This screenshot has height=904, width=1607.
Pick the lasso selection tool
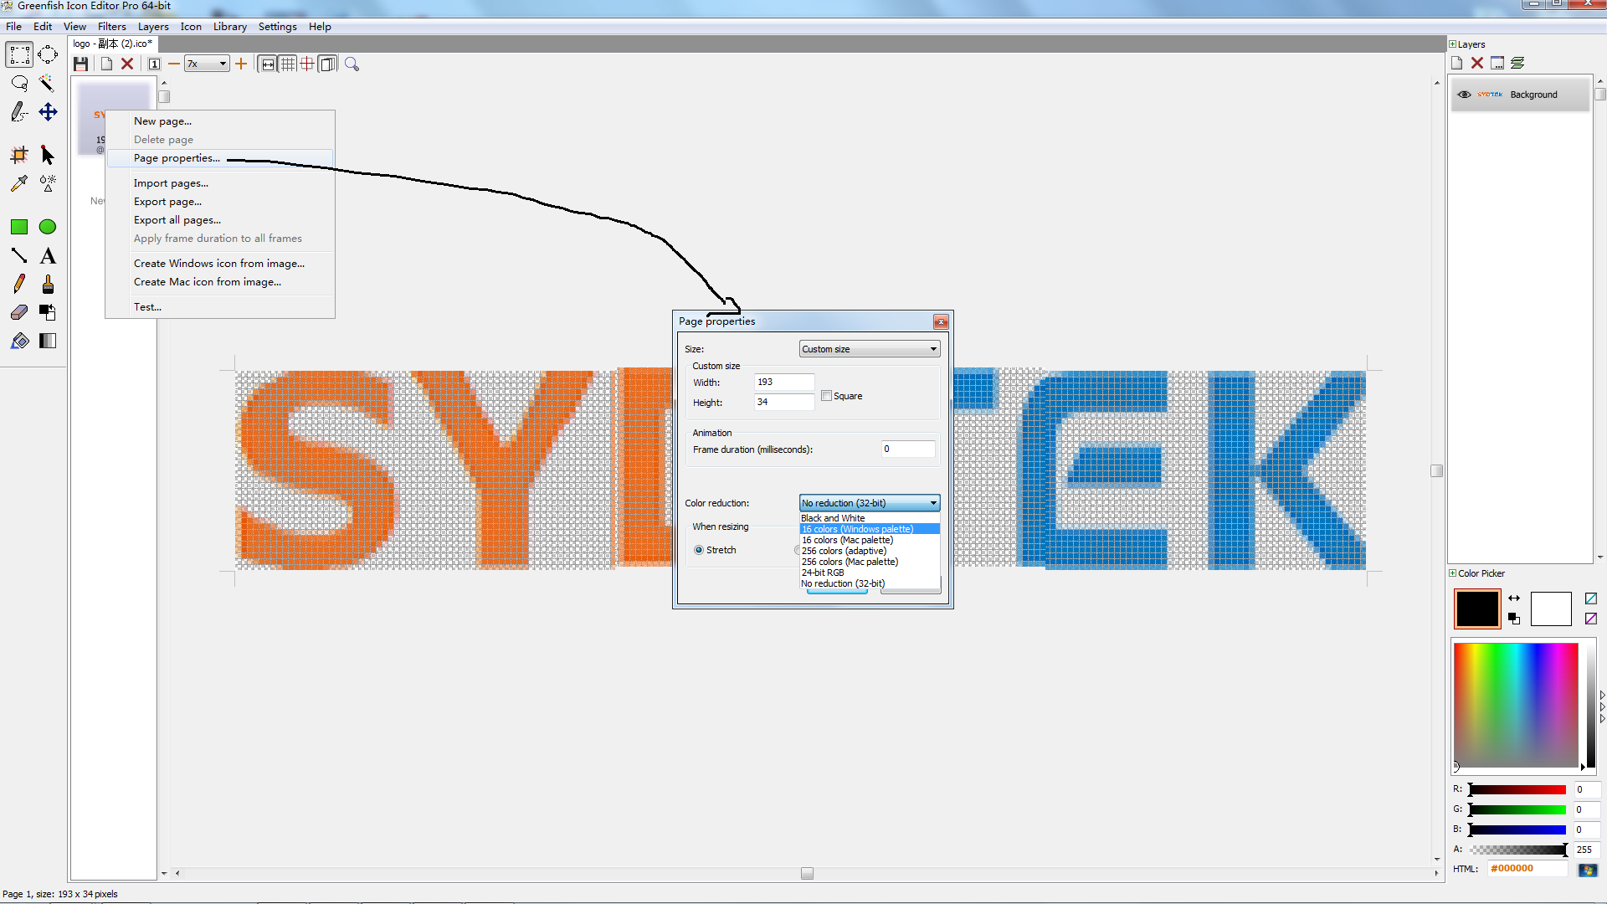(x=19, y=83)
